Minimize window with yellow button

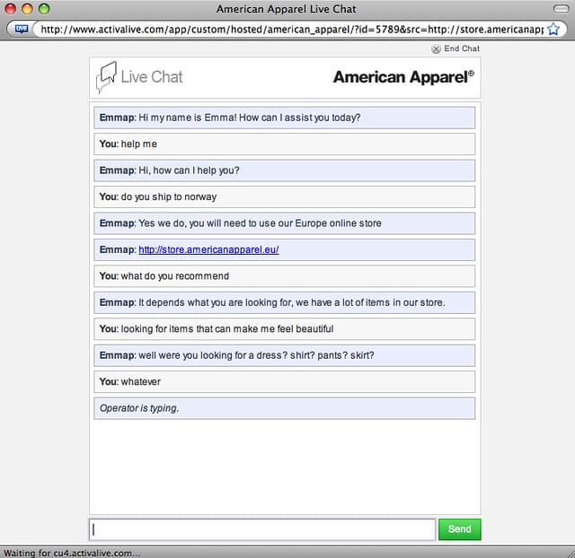pos(27,8)
